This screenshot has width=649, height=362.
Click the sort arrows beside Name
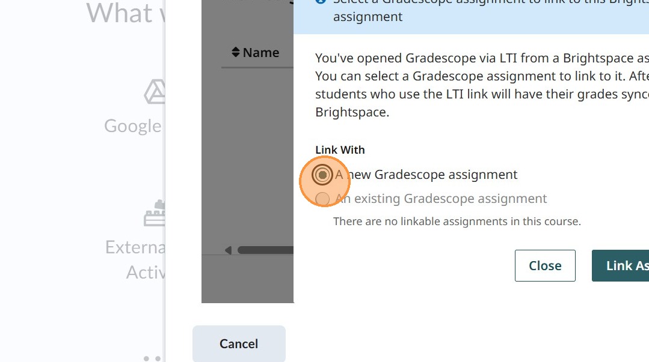(236, 53)
